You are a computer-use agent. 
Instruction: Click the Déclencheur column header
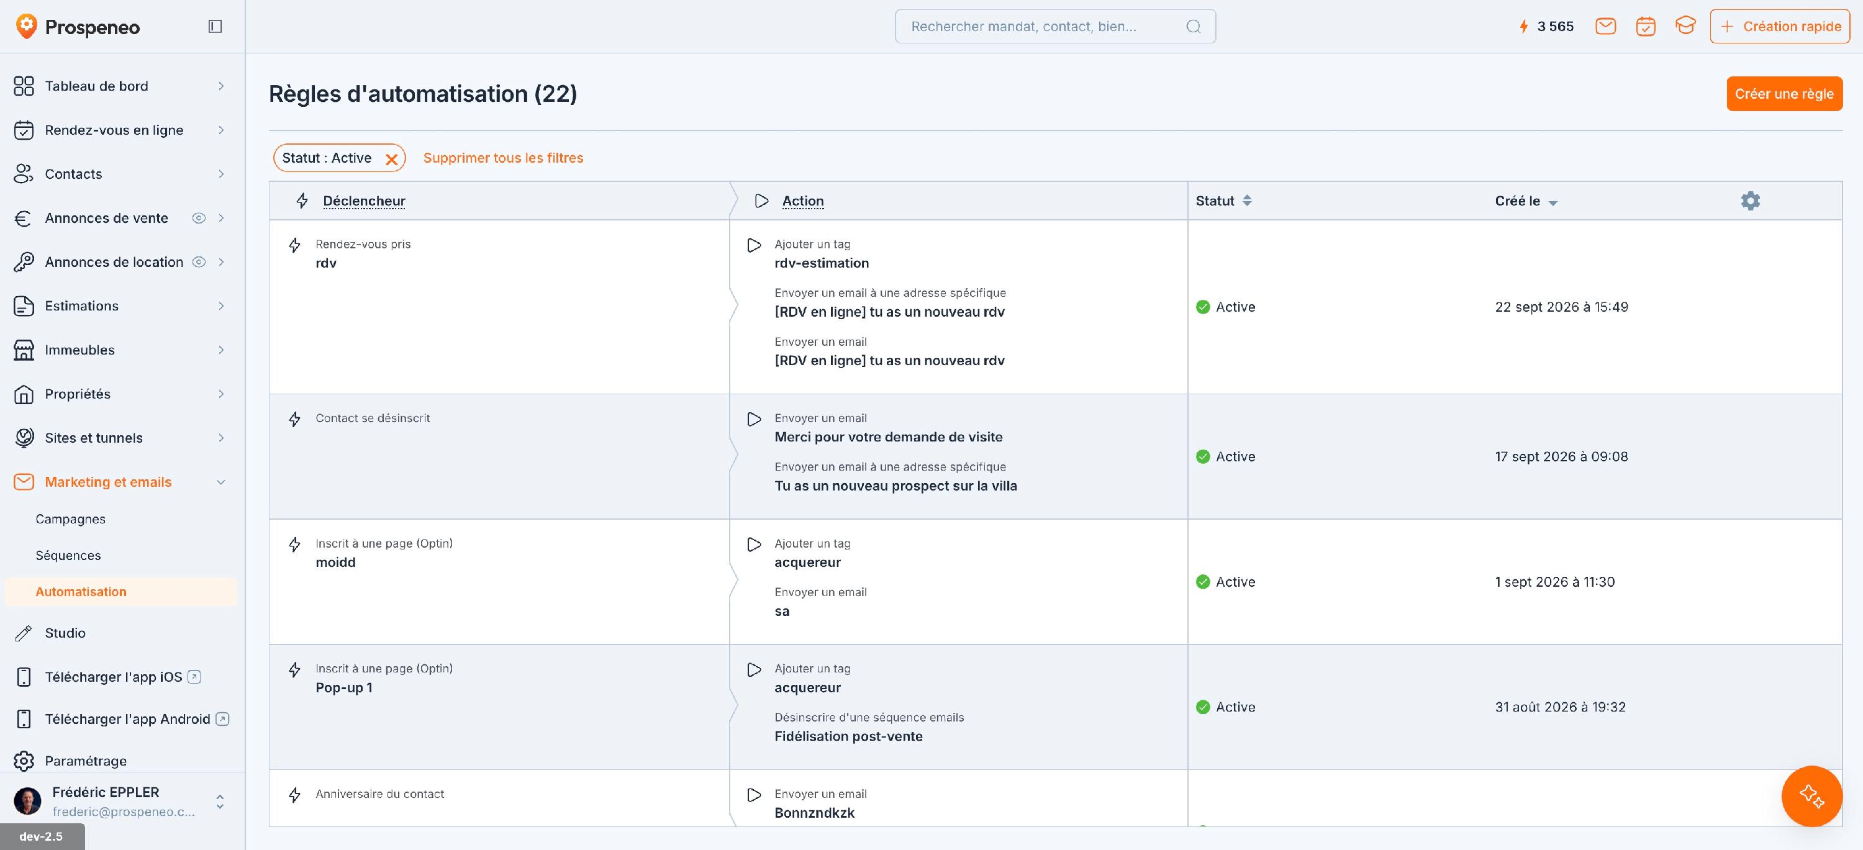(364, 201)
